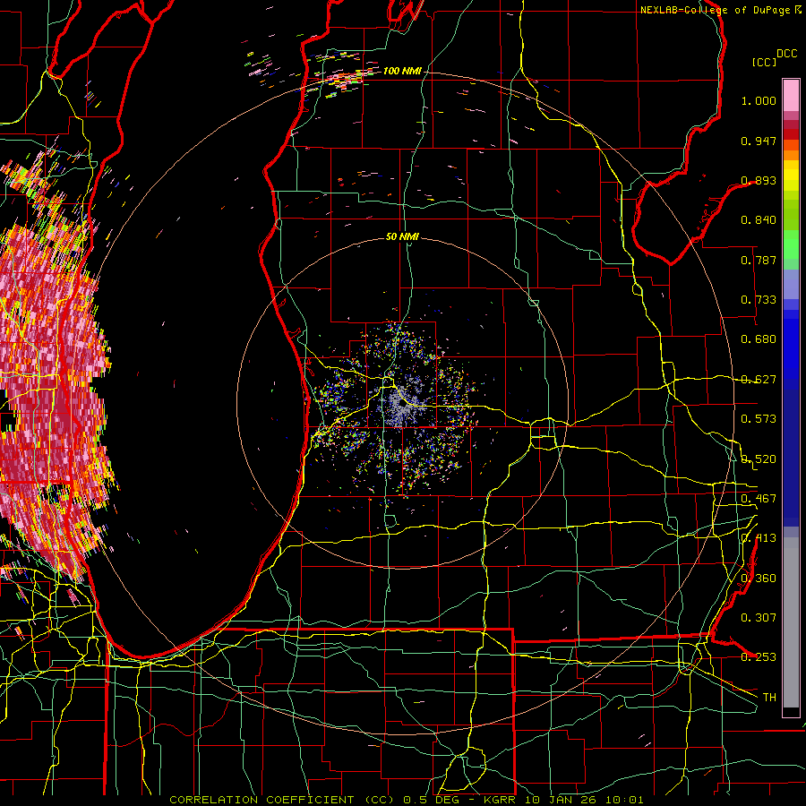The height and width of the screenshot is (806, 806).
Task: Select the 0.360 legend value
Action: 759,579
